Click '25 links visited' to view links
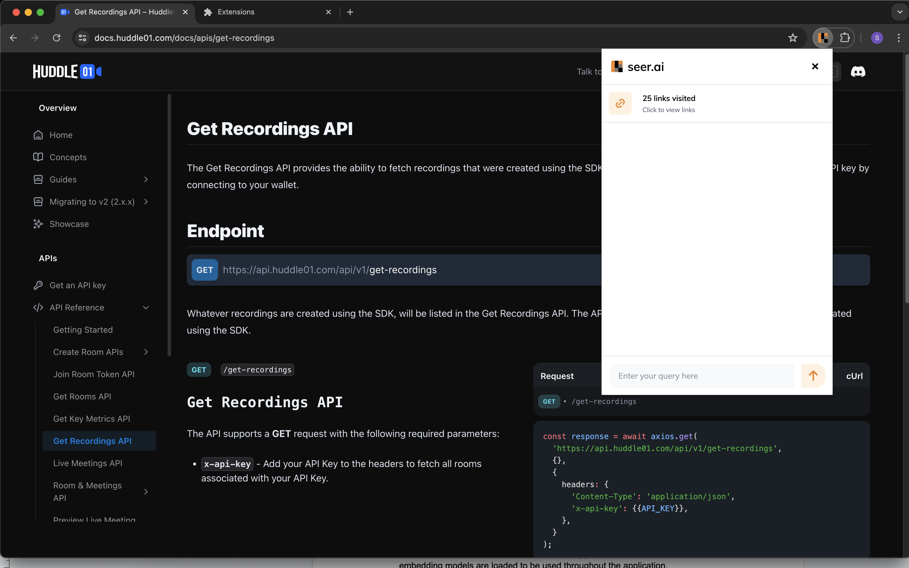The height and width of the screenshot is (568, 909). (x=668, y=99)
